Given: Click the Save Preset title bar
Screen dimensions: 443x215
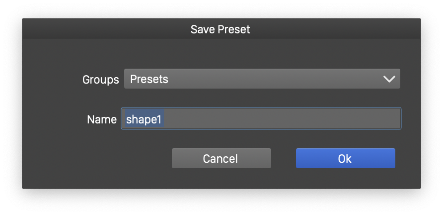Looking at the screenshot, I should tap(221, 29).
